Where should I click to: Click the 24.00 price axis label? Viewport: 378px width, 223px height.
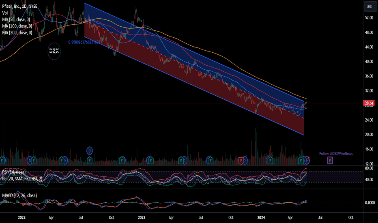pyautogui.click(x=369, y=120)
